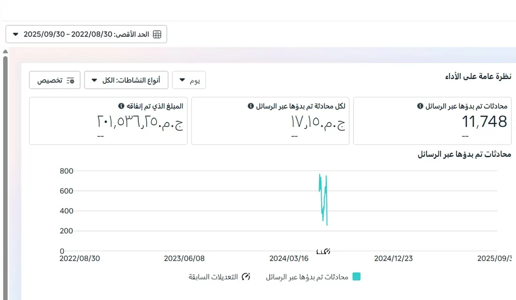Click the customize settings gear icon
The height and width of the screenshot is (300, 516).
[x=70, y=80]
